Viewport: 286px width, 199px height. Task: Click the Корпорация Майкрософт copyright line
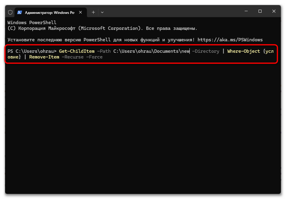[102, 28]
